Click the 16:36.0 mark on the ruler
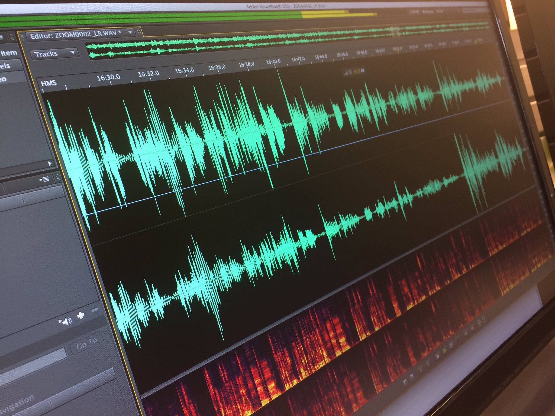555x416 pixels. [x=217, y=67]
